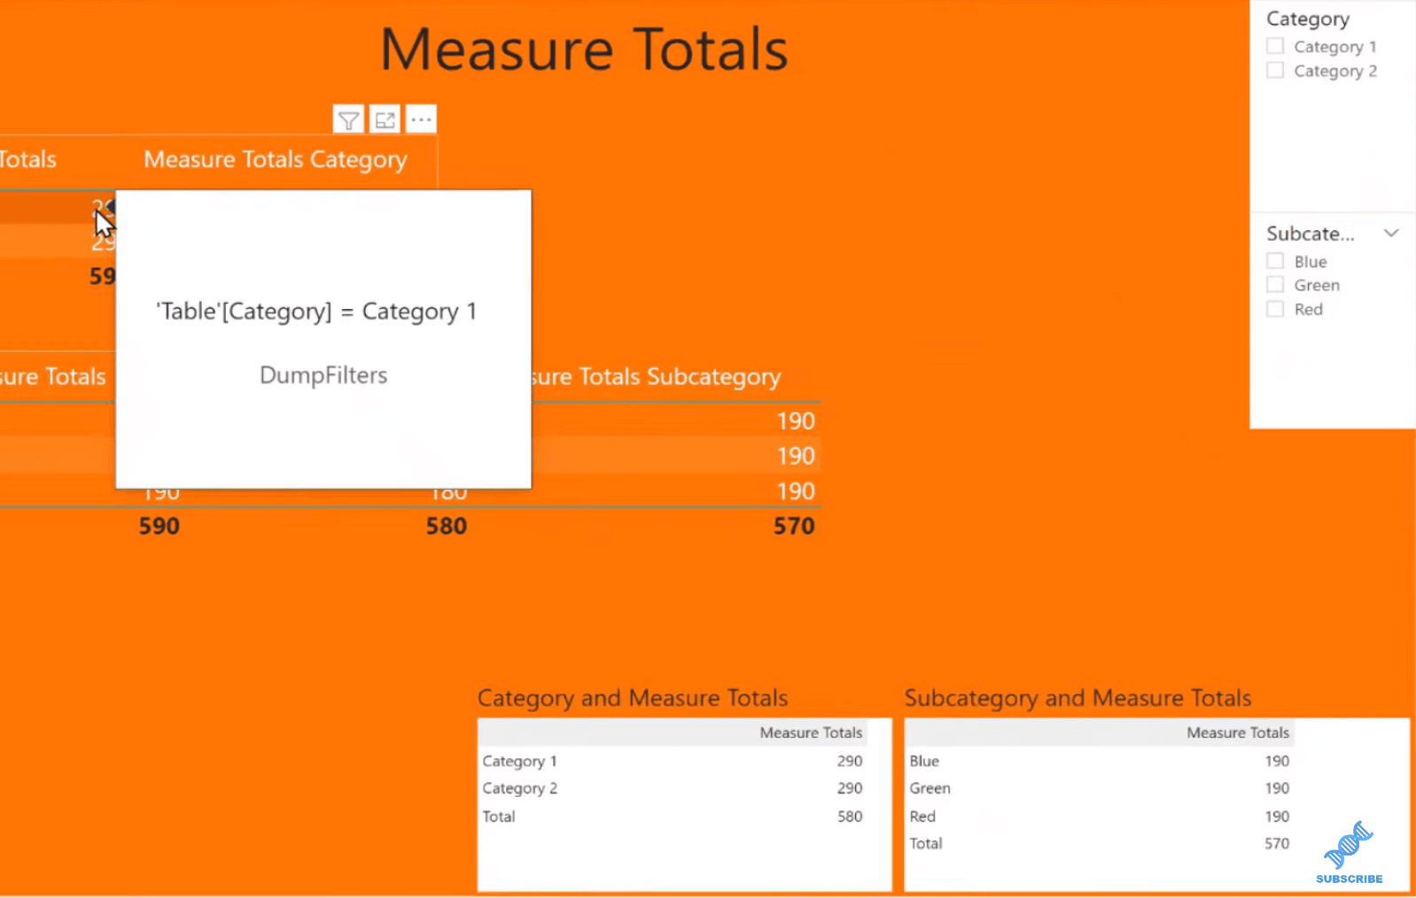Expand the Subcategory slicer chevron
Viewport: 1416px width, 898px height.
tap(1391, 233)
